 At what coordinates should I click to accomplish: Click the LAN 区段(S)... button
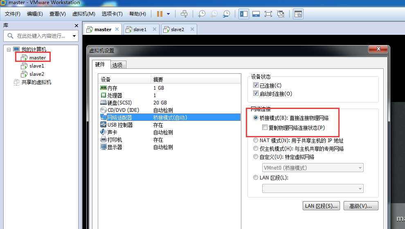(321, 206)
